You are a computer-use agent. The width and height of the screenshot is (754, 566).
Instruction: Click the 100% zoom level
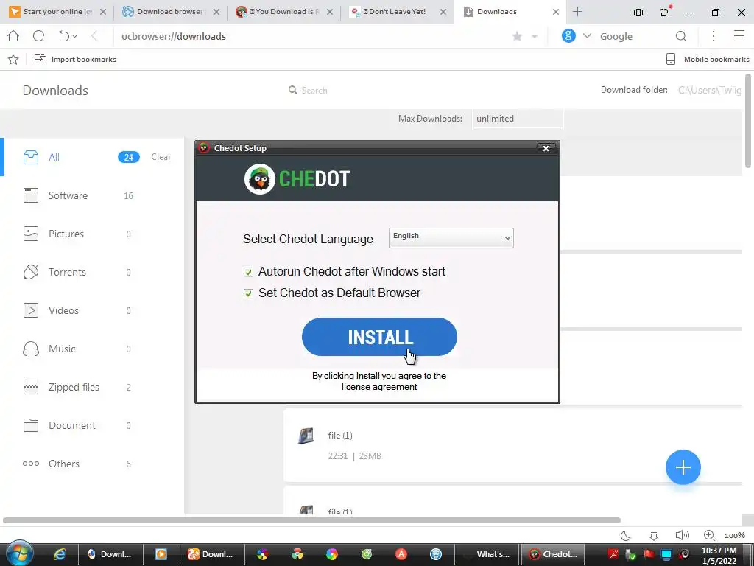click(734, 536)
